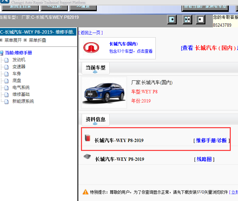Click the page icon beside 维修基础
The height and width of the screenshot is (201, 238).
7,95
